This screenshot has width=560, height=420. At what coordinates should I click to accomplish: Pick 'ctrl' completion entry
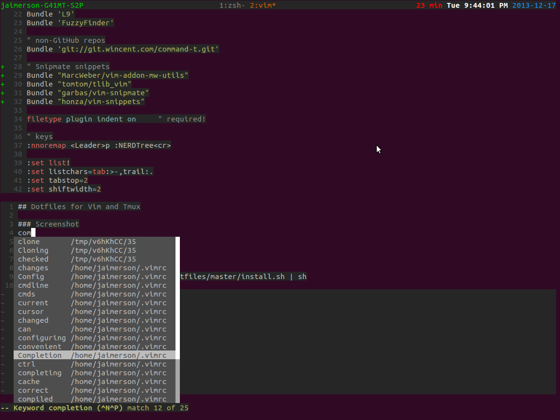pos(95,364)
